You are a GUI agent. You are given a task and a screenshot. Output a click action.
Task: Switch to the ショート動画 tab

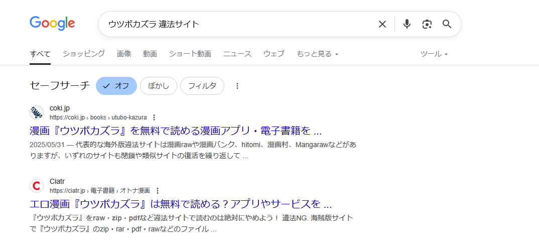pos(190,54)
